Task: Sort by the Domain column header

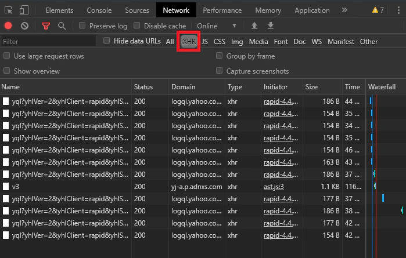Action: [197, 87]
